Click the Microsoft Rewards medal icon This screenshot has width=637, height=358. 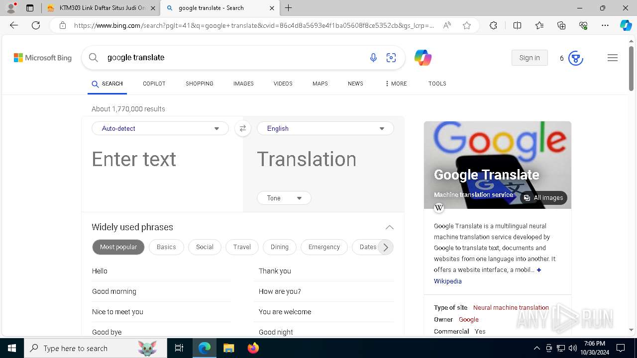pos(576,58)
